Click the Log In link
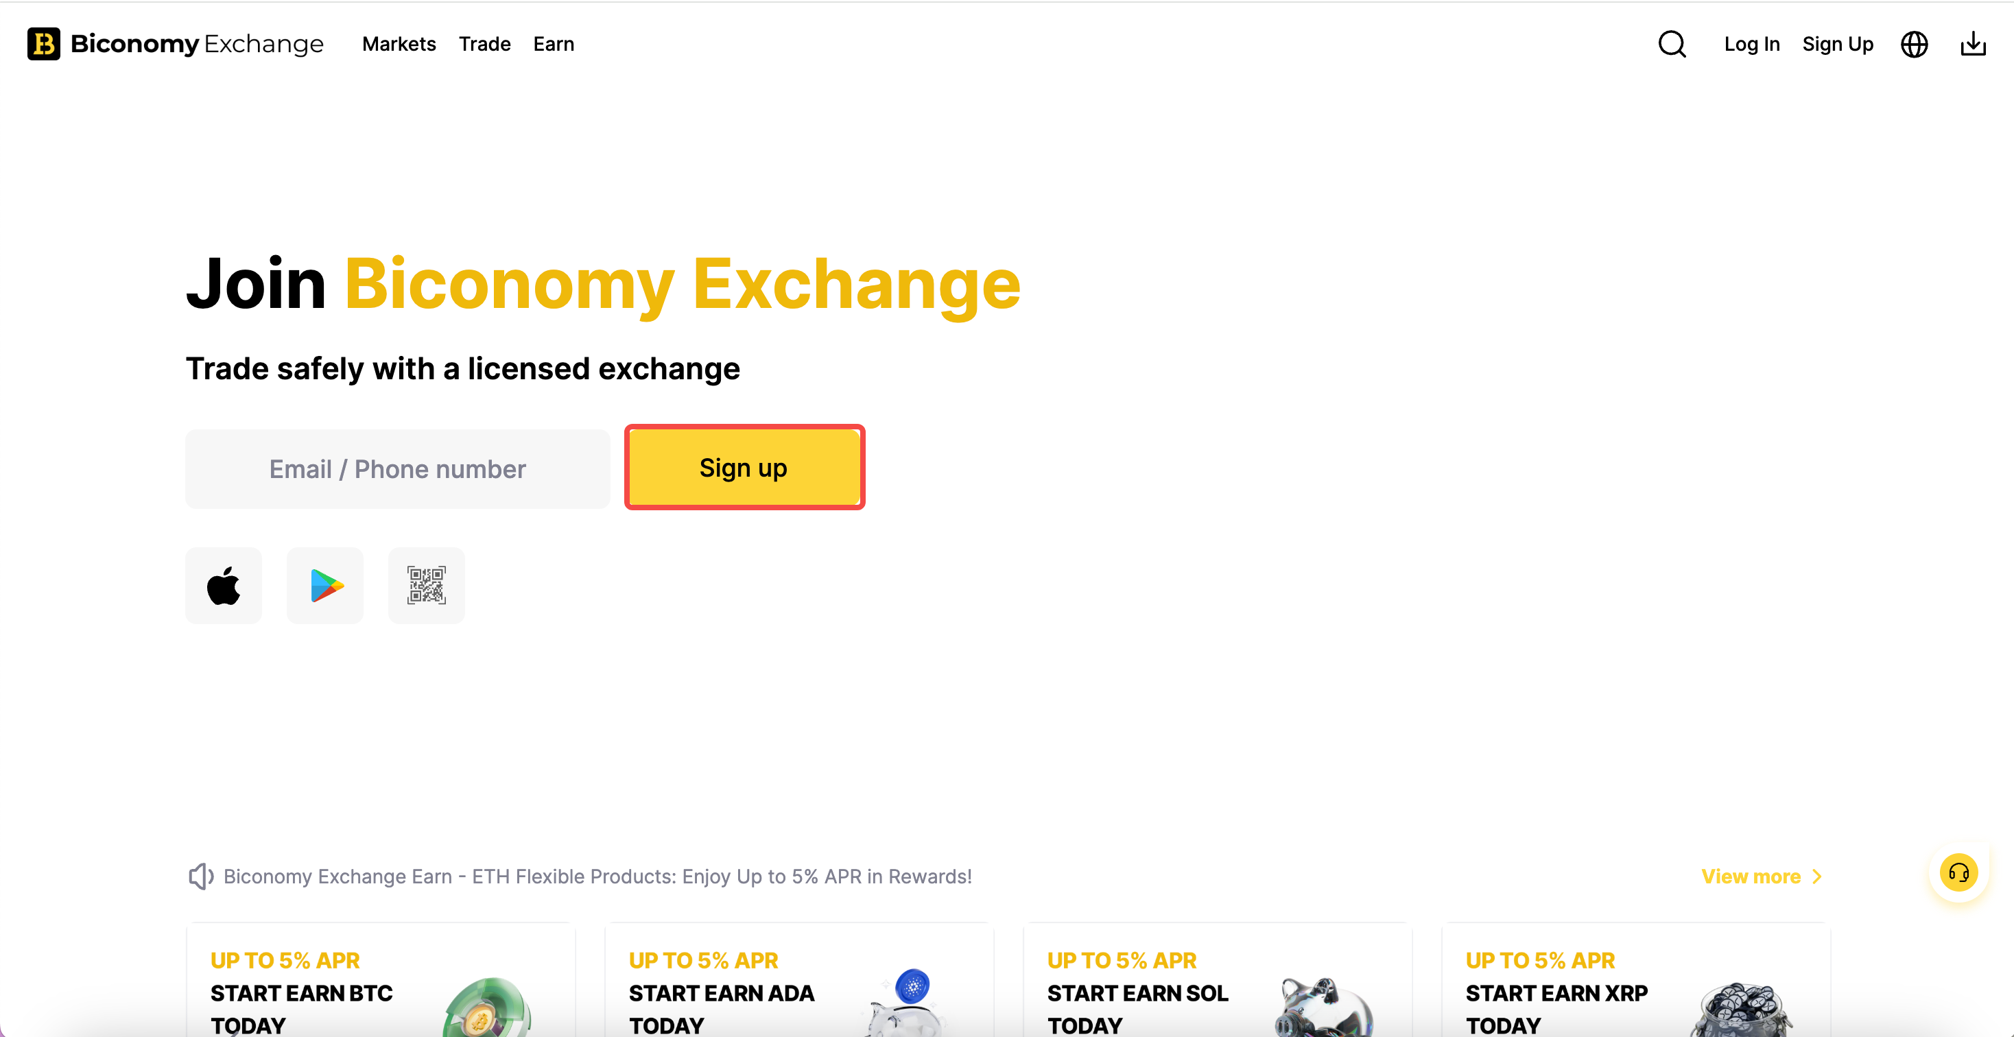This screenshot has height=1037, width=2014. [x=1751, y=44]
